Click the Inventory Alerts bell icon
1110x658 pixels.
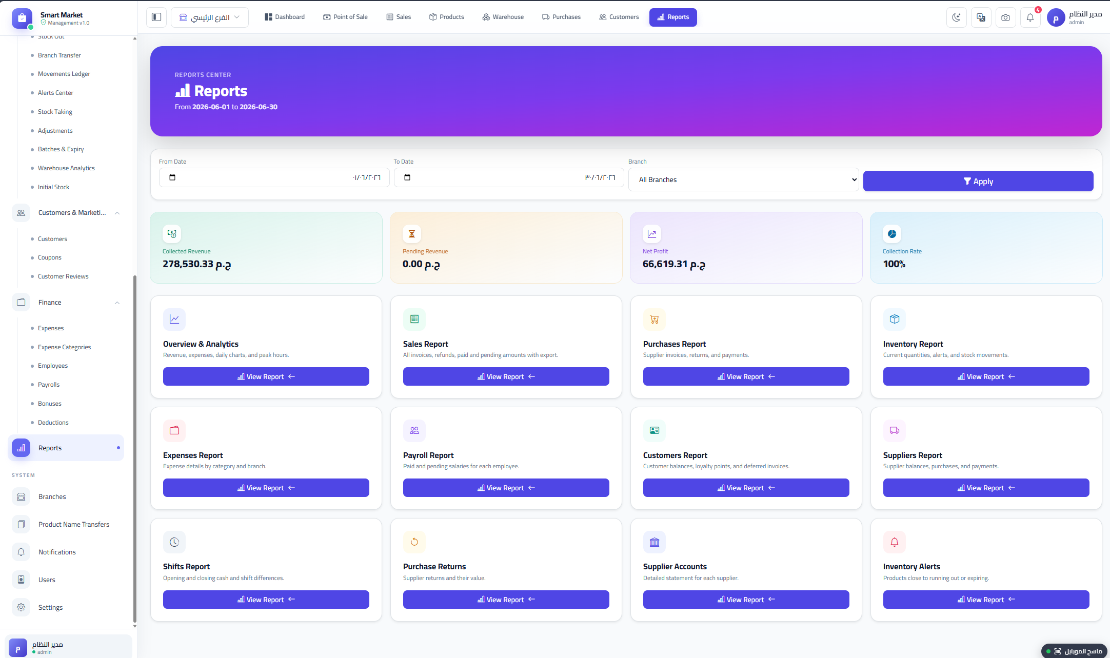pyautogui.click(x=895, y=542)
